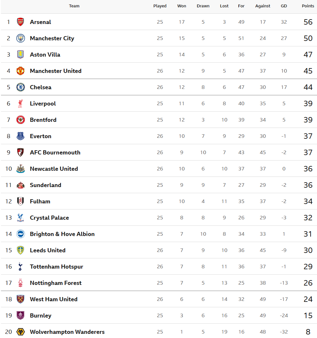The width and height of the screenshot is (317, 338).
Task: Click the Newcastle United crest icon
Action: point(20,169)
